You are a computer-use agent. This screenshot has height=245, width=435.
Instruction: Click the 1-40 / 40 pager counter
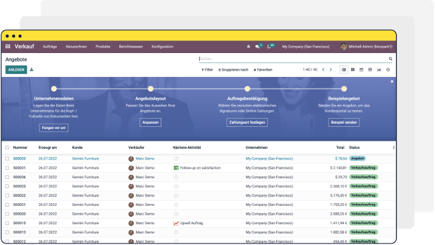tap(310, 69)
